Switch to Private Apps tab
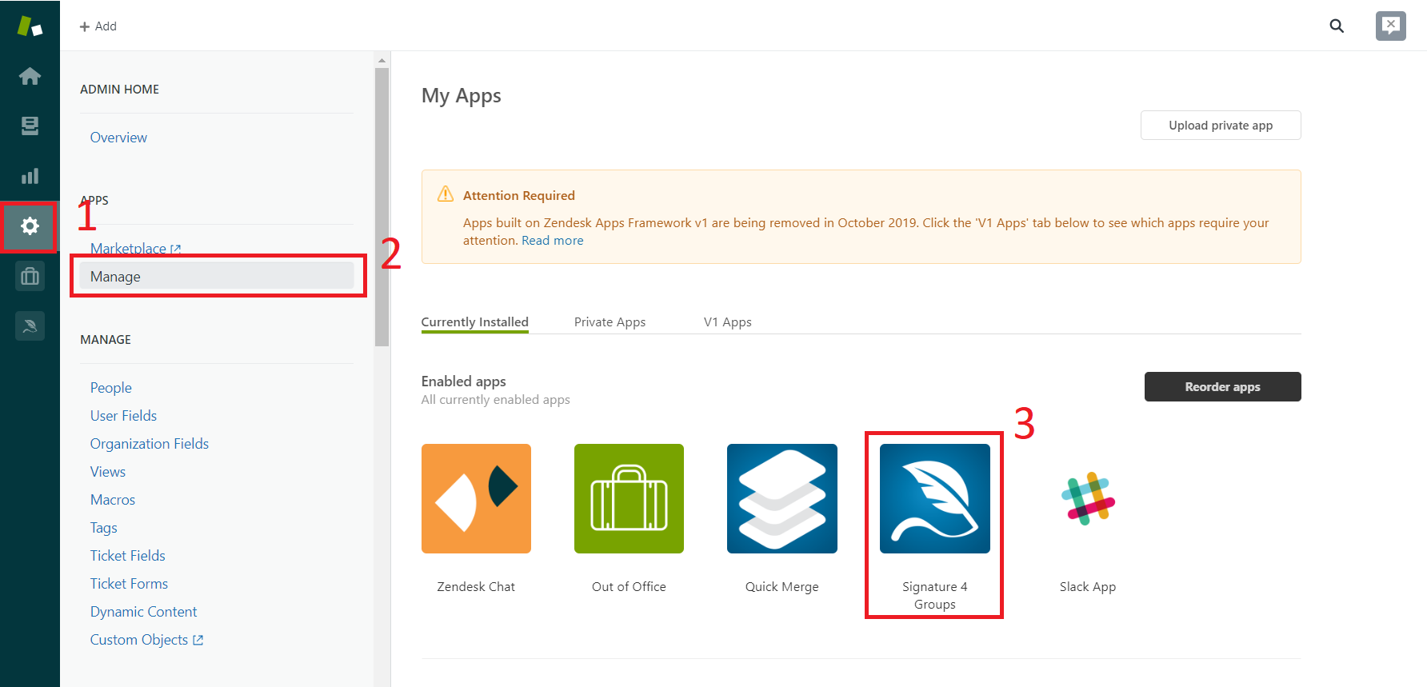The width and height of the screenshot is (1427, 687). tap(610, 322)
